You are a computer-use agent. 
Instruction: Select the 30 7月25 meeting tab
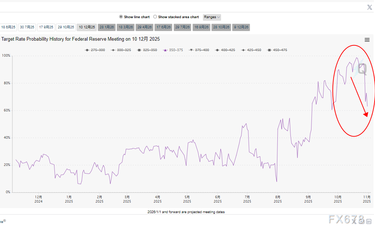[27, 27]
